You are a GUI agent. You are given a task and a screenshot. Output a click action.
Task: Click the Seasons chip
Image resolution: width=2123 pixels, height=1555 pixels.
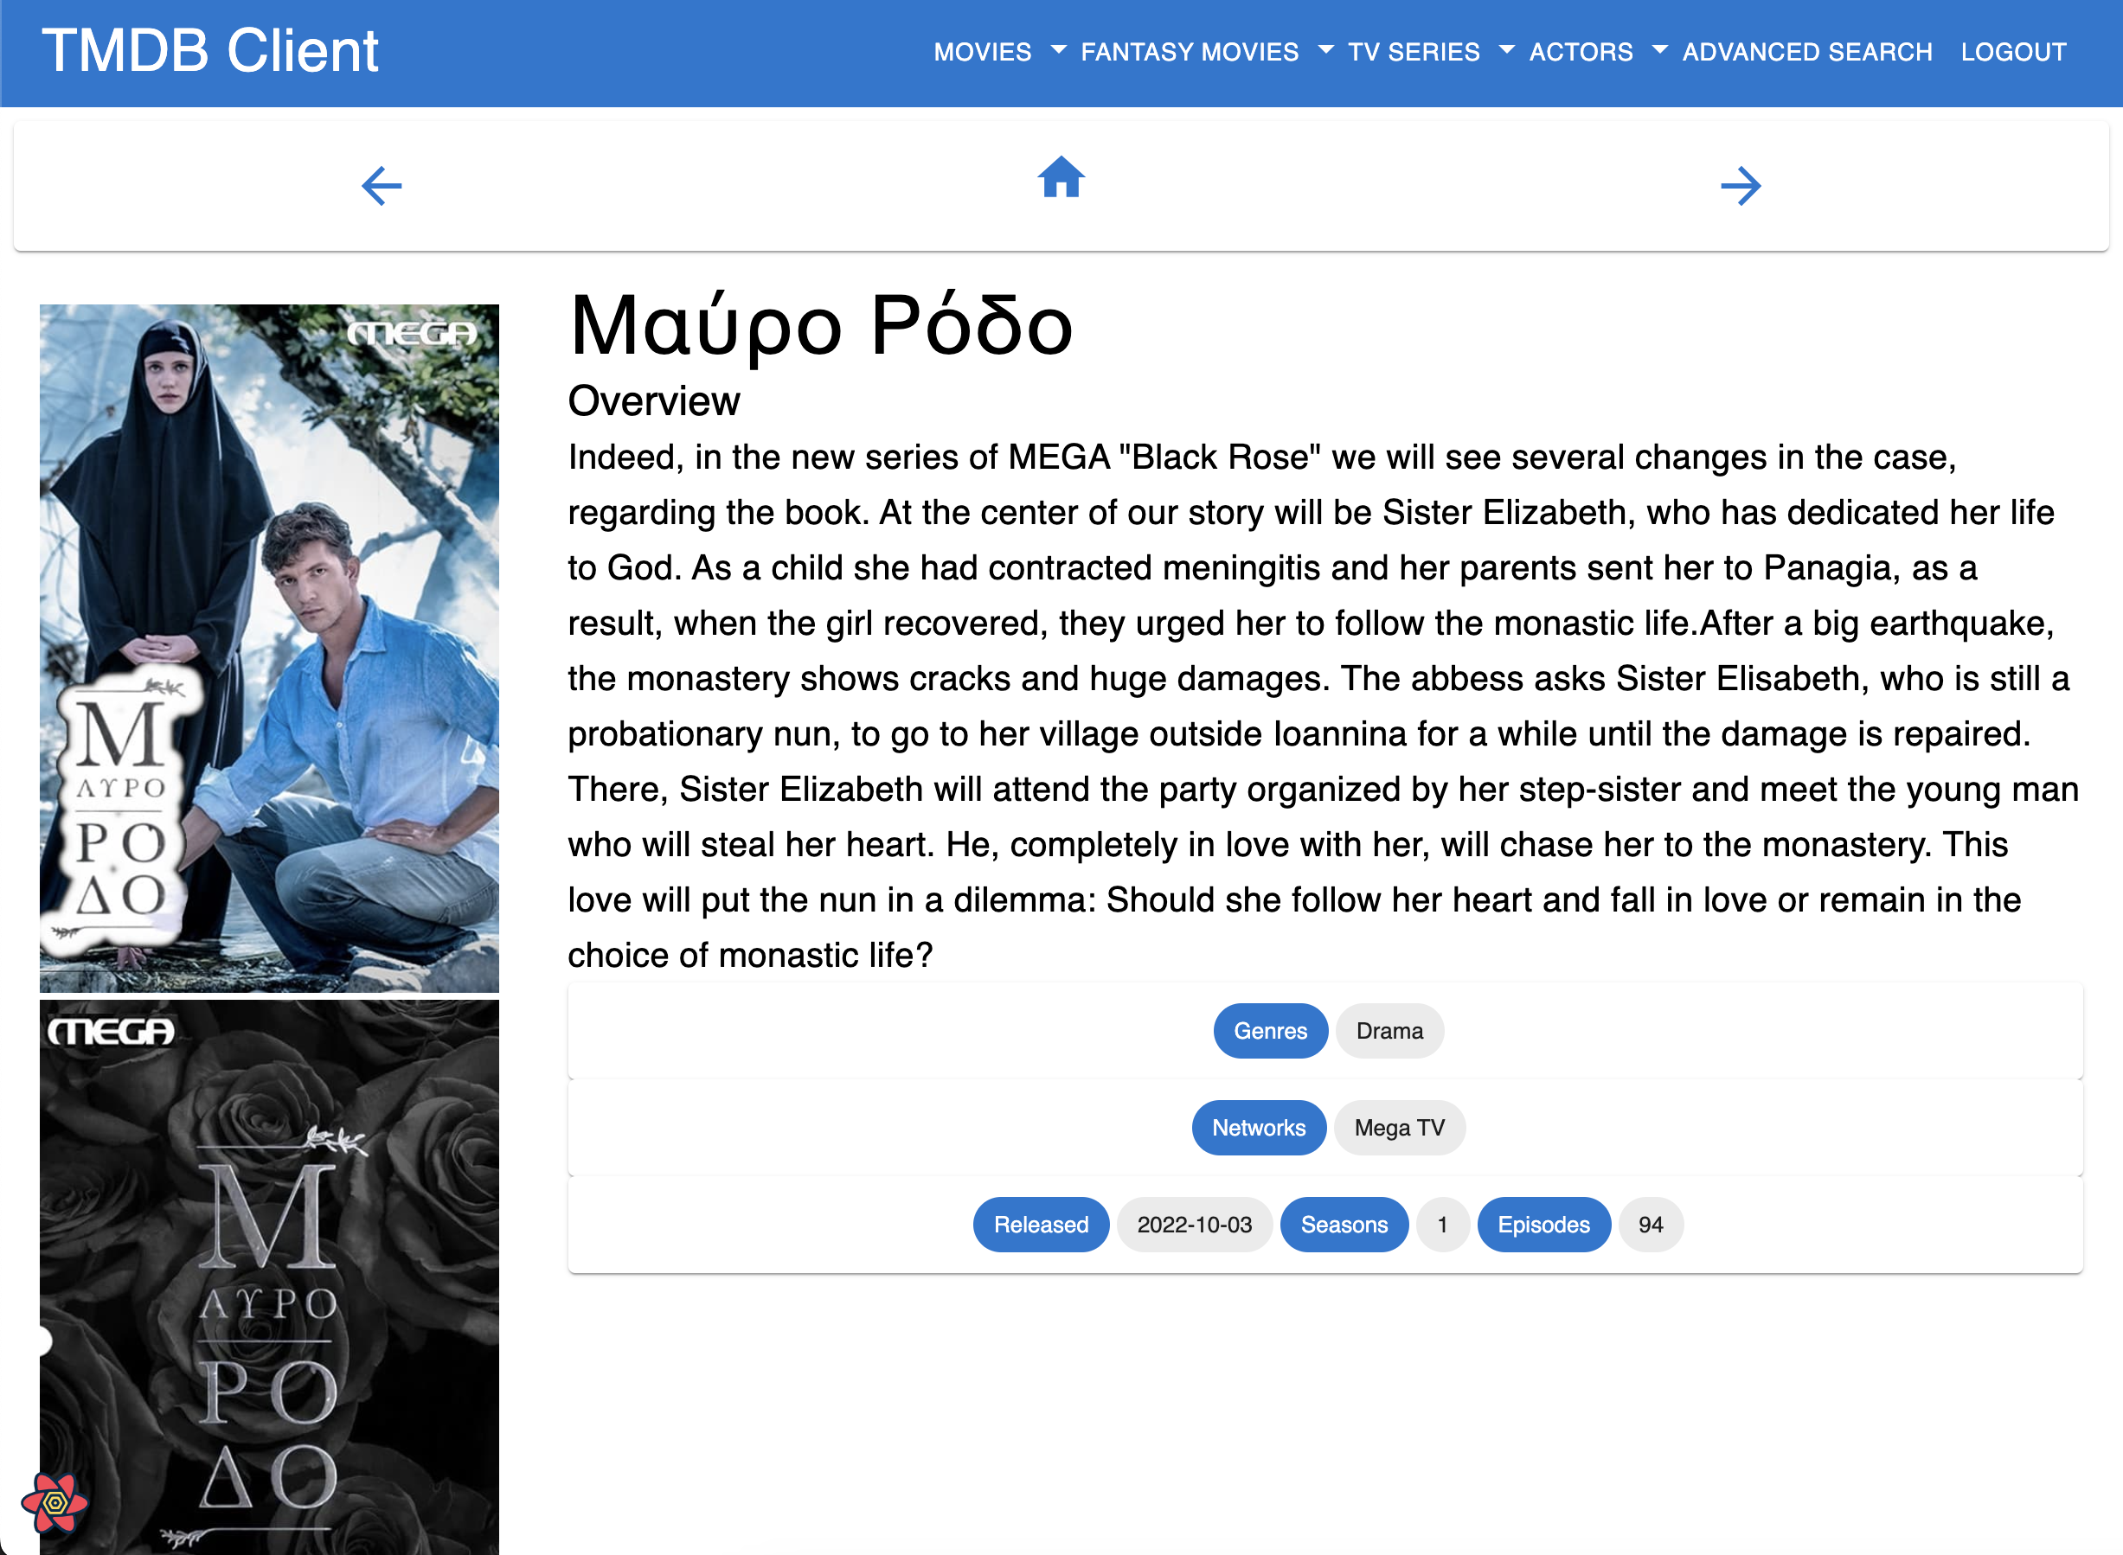[1344, 1225]
